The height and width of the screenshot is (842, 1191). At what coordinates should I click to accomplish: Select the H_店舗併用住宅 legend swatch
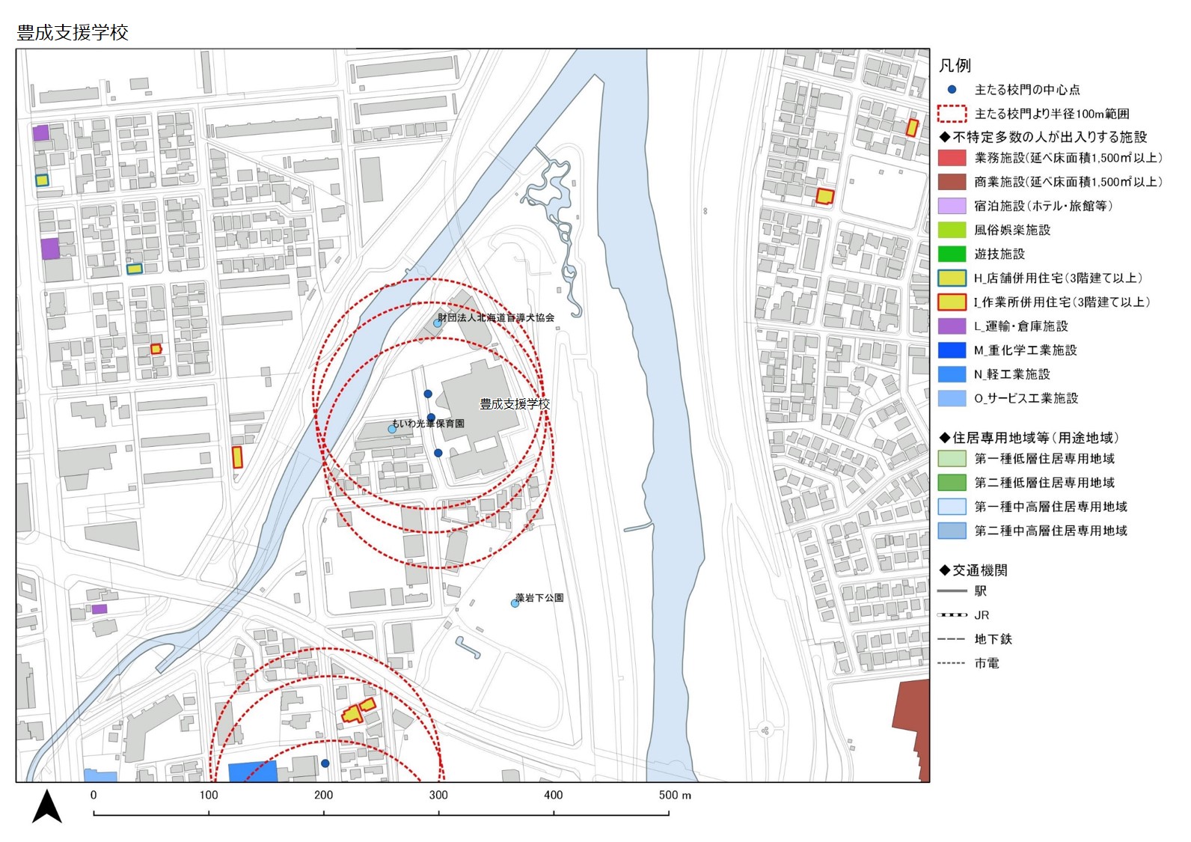pyautogui.click(x=952, y=278)
